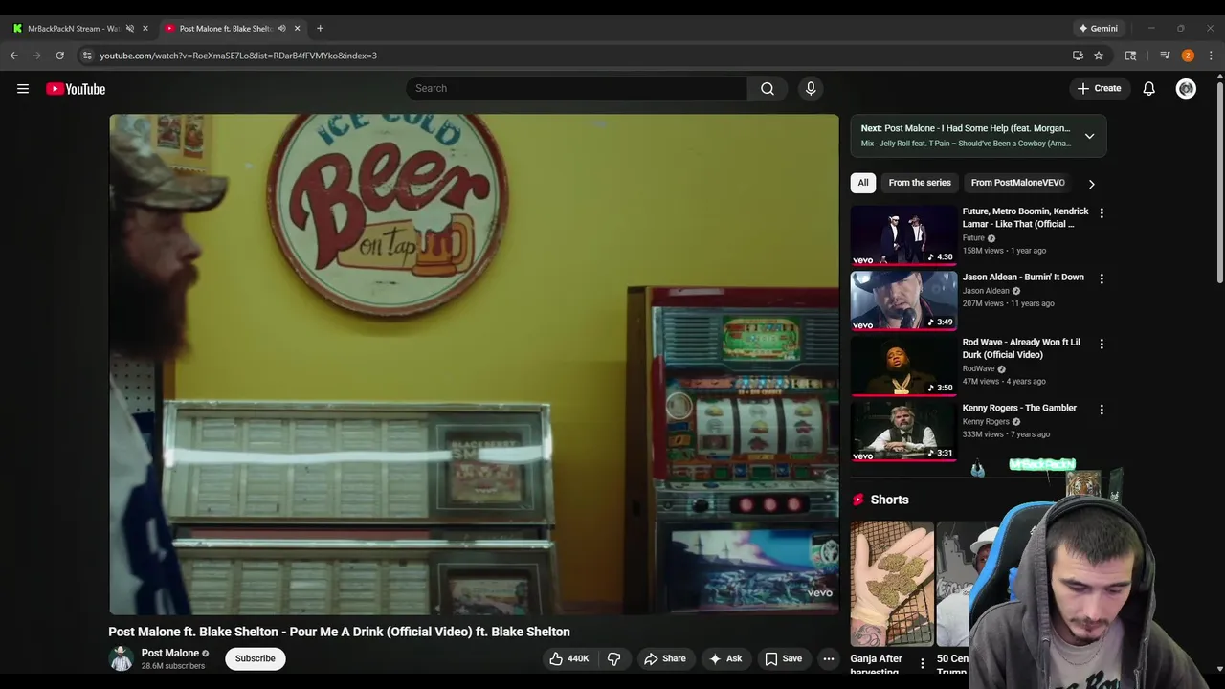Open Post Malone channel avatar
Image resolution: width=1225 pixels, height=689 pixels.
pos(122,658)
